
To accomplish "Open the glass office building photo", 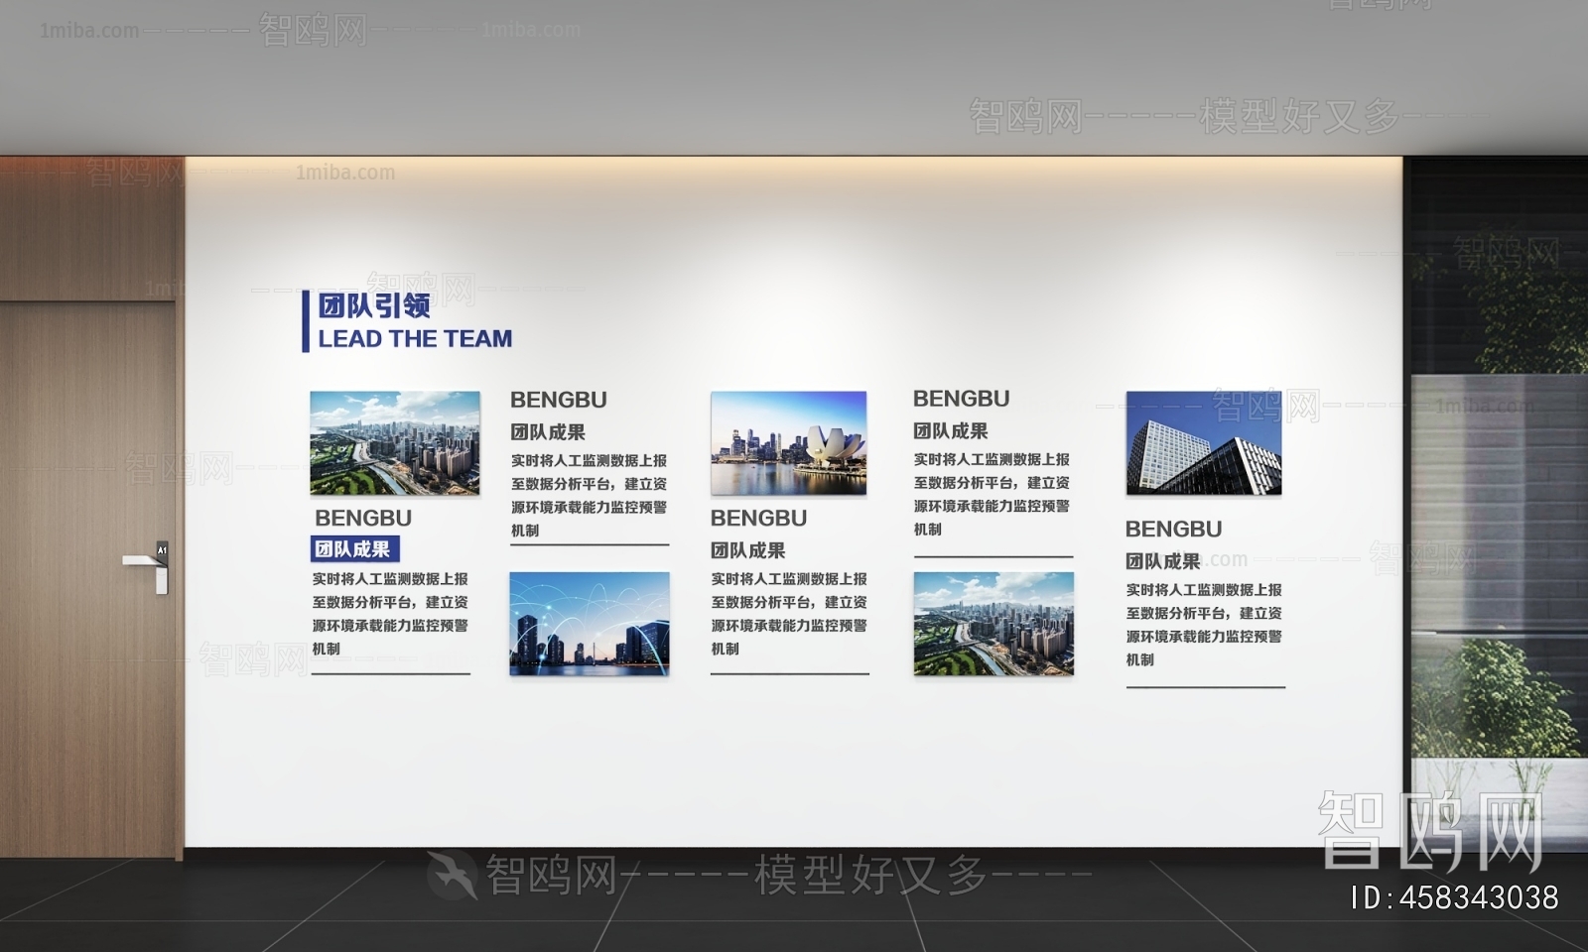I will click(1203, 443).
